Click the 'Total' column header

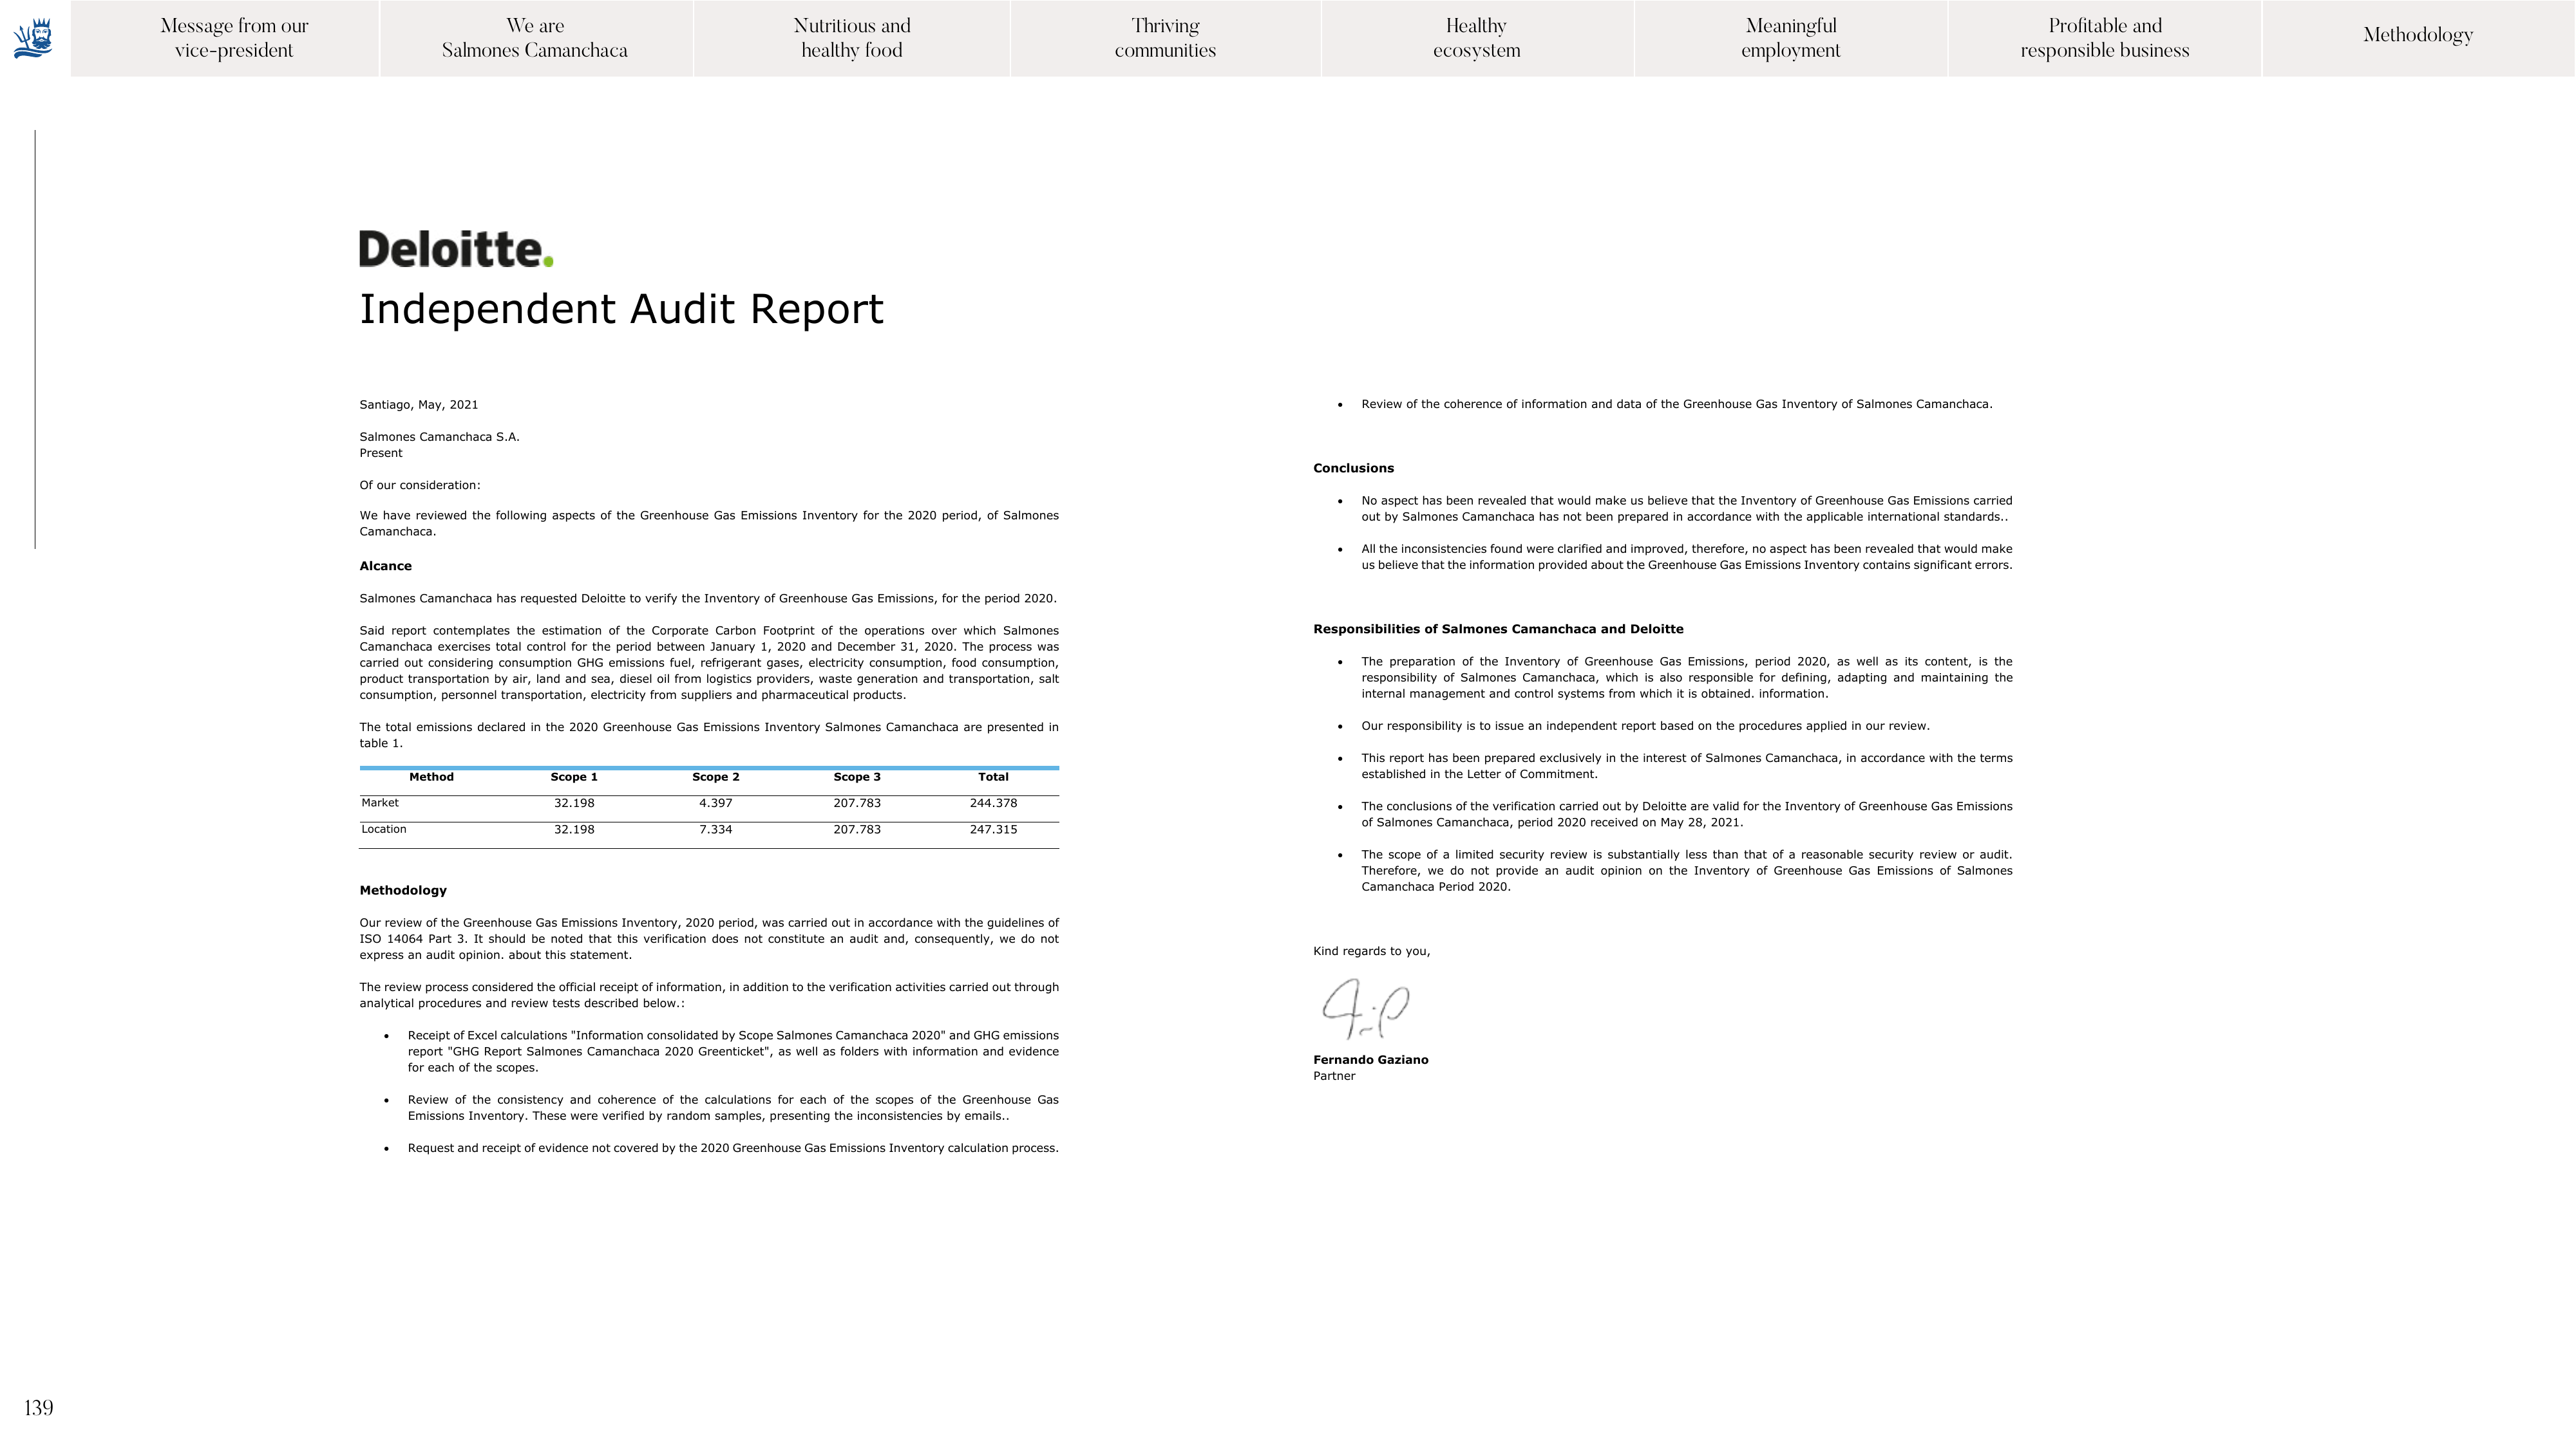(x=993, y=777)
